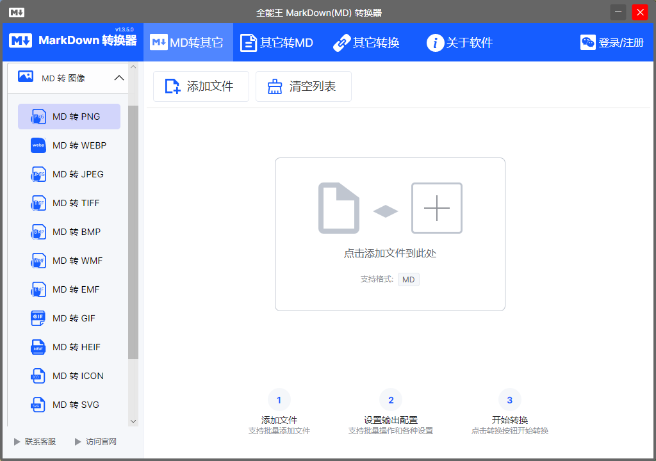Minimize the converter window
Screen dimensions: 656x461
618,12
